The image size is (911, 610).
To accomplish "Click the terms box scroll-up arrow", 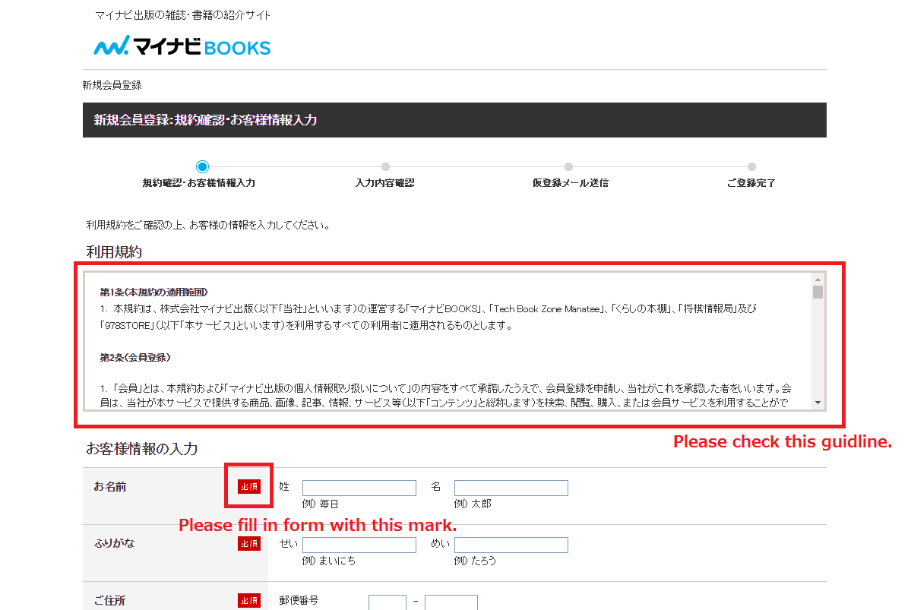I will (818, 279).
